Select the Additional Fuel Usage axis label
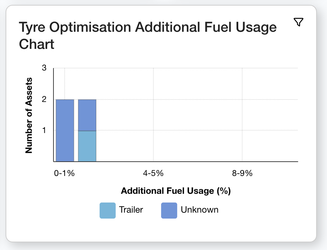This screenshot has height=250, width=327. [x=176, y=191]
